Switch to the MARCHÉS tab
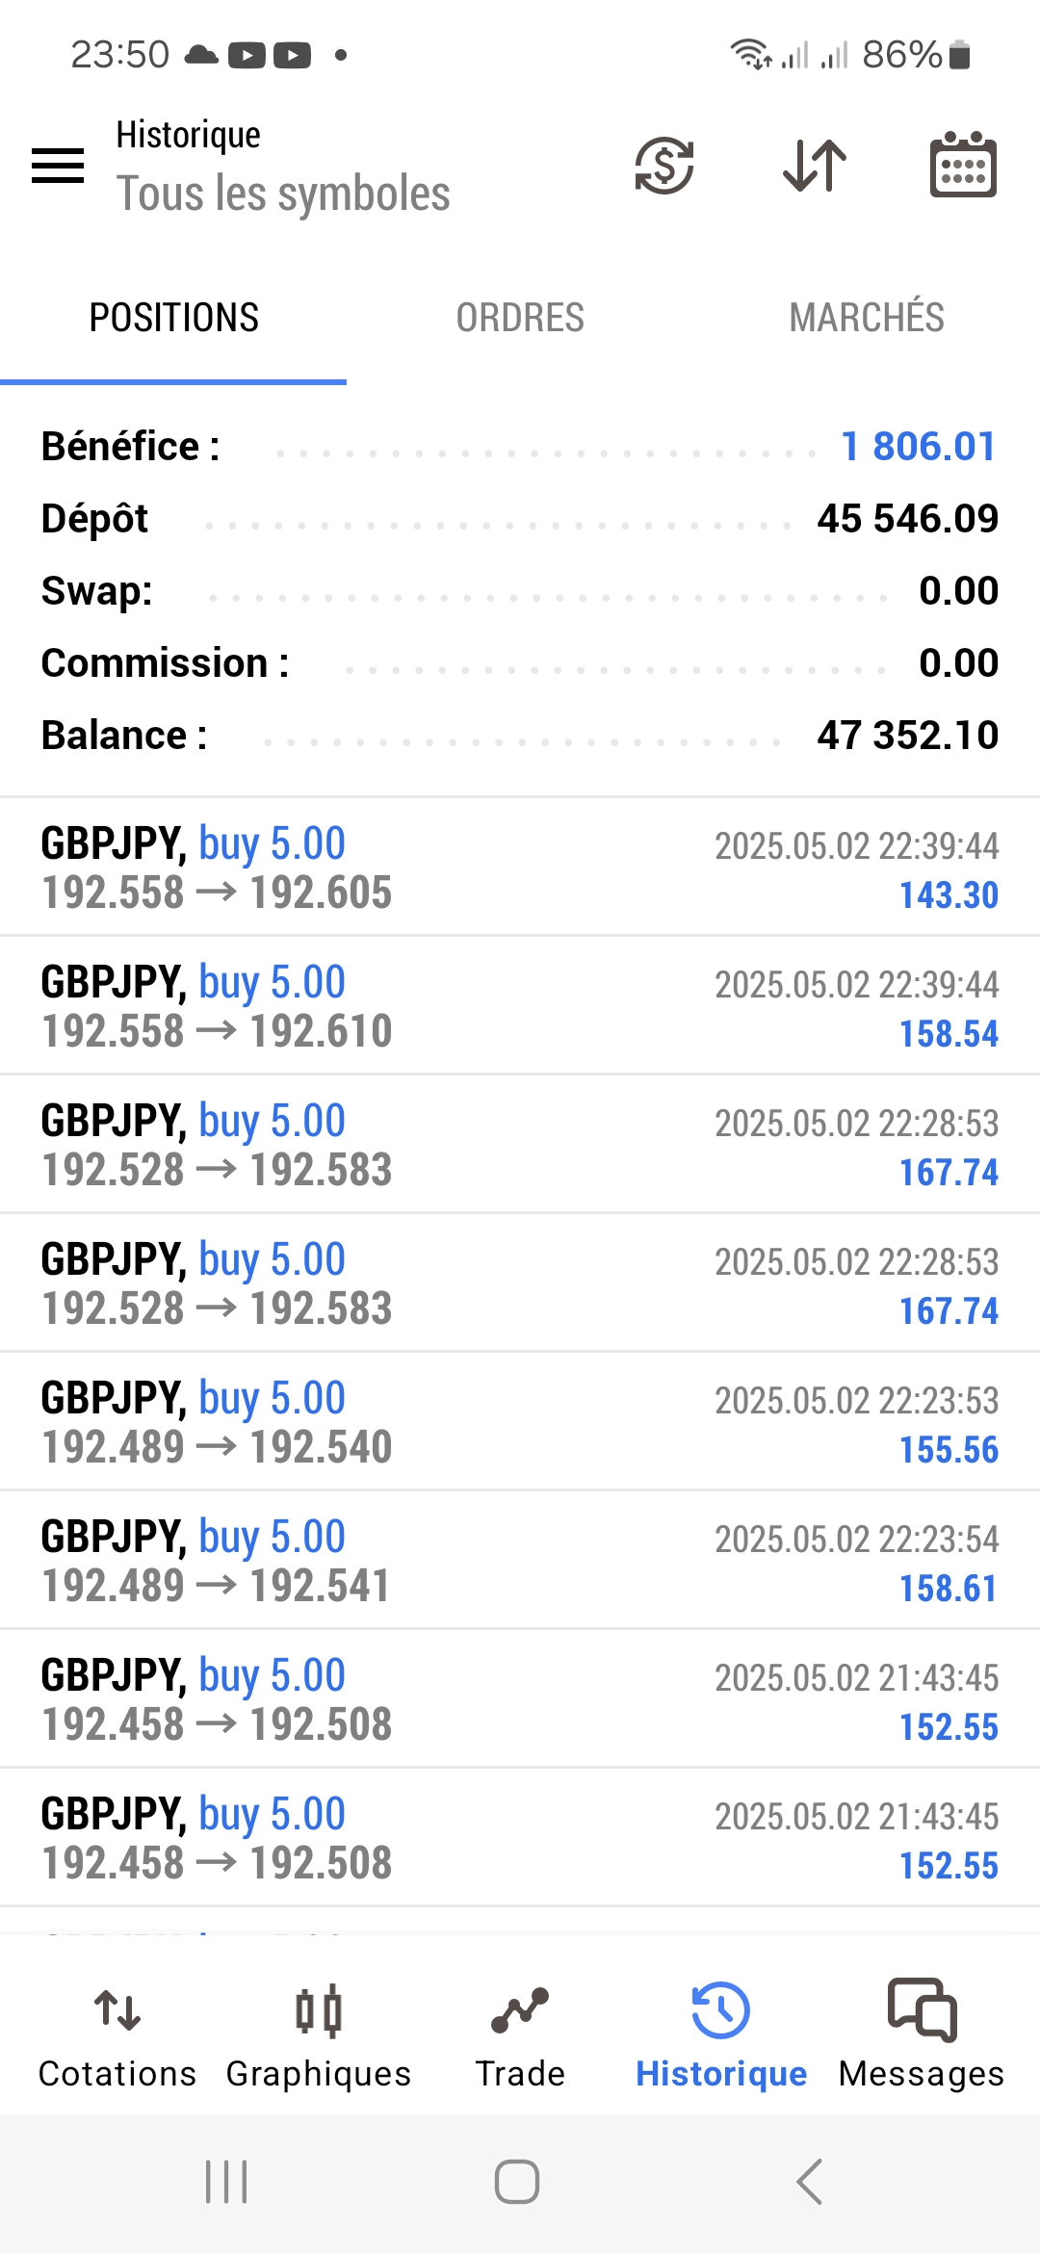This screenshot has height=2253, width=1040. tap(867, 318)
